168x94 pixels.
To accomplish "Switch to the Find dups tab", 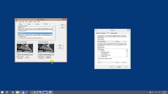I will [37, 24].
